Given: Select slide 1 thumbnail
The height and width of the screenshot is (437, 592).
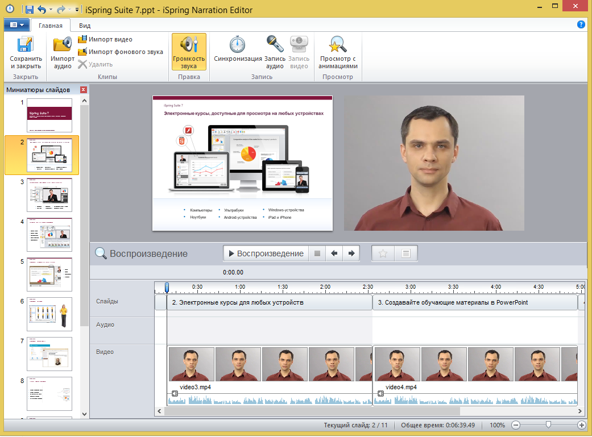Looking at the screenshot, I should tap(49, 115).
